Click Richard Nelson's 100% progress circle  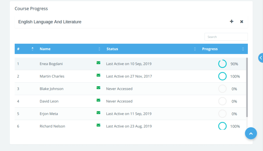pyautogui.click(x=222, y=126)
